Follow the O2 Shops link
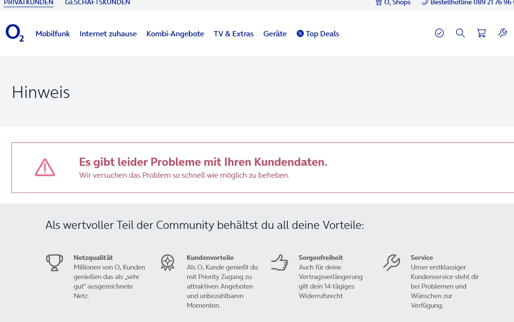514x322 pixels. [x=393, y=2]
